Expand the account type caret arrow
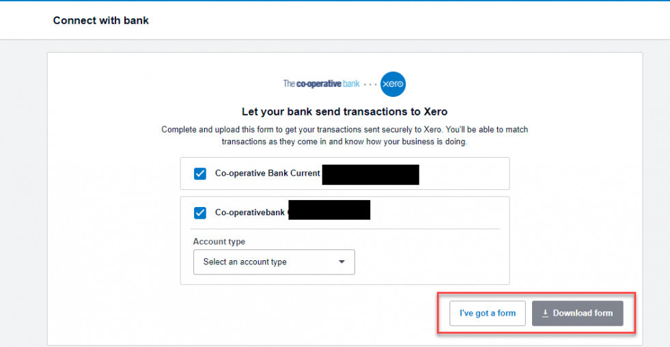670x347 pixels. pos(341,262)
